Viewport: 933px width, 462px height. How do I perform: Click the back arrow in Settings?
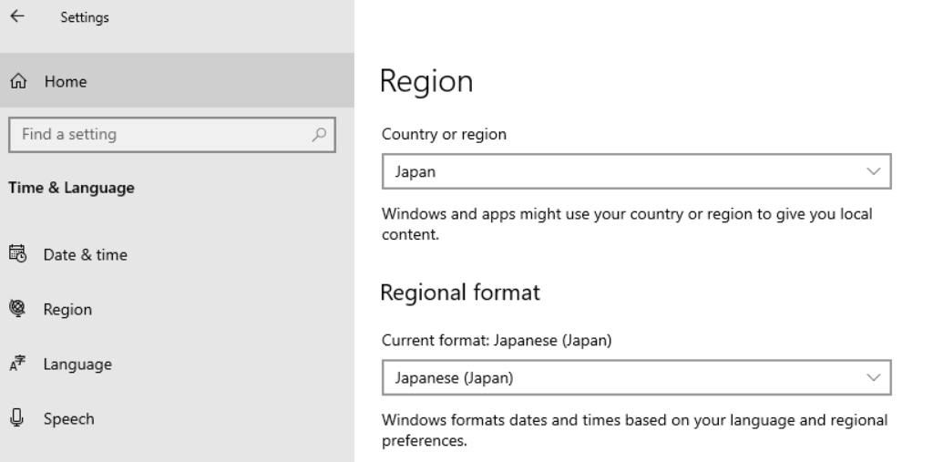pos(19,17)
